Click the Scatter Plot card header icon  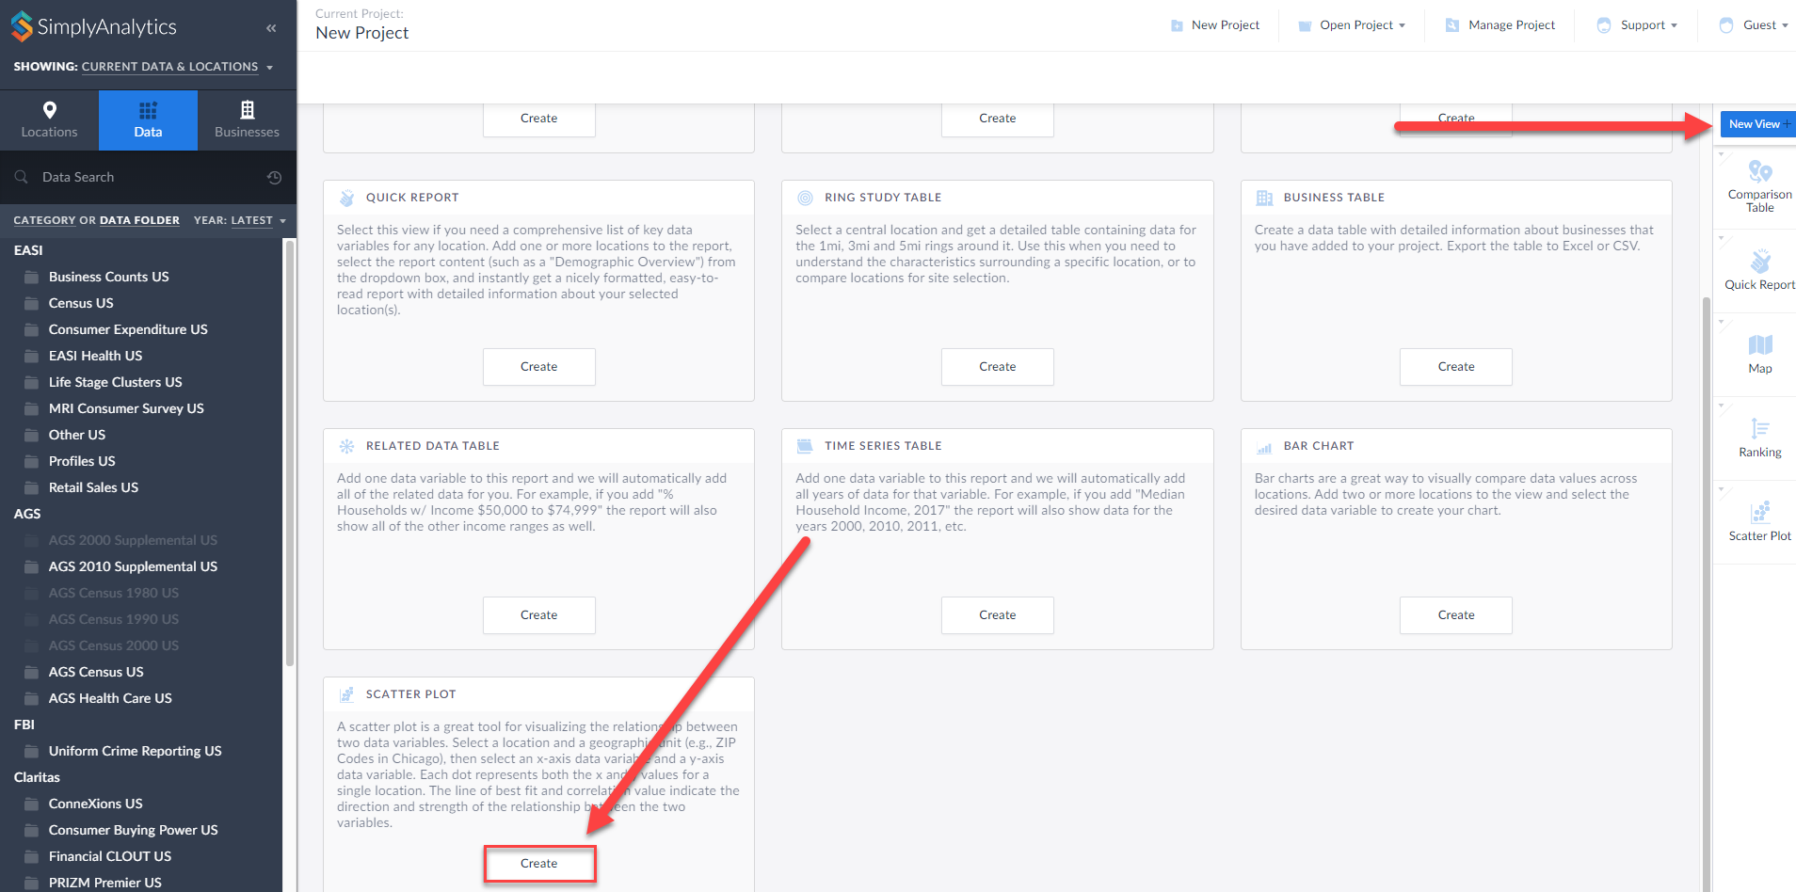(x=346, y=694)
